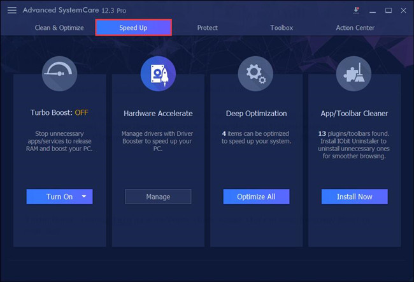The height and width of the screenshot is (282, 414).
Task: Open the Action Center tab
Action: (355, 28)
